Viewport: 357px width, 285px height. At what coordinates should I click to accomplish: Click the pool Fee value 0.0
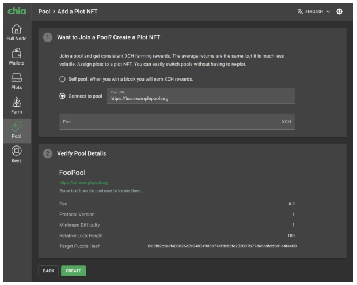pos(292,204)
